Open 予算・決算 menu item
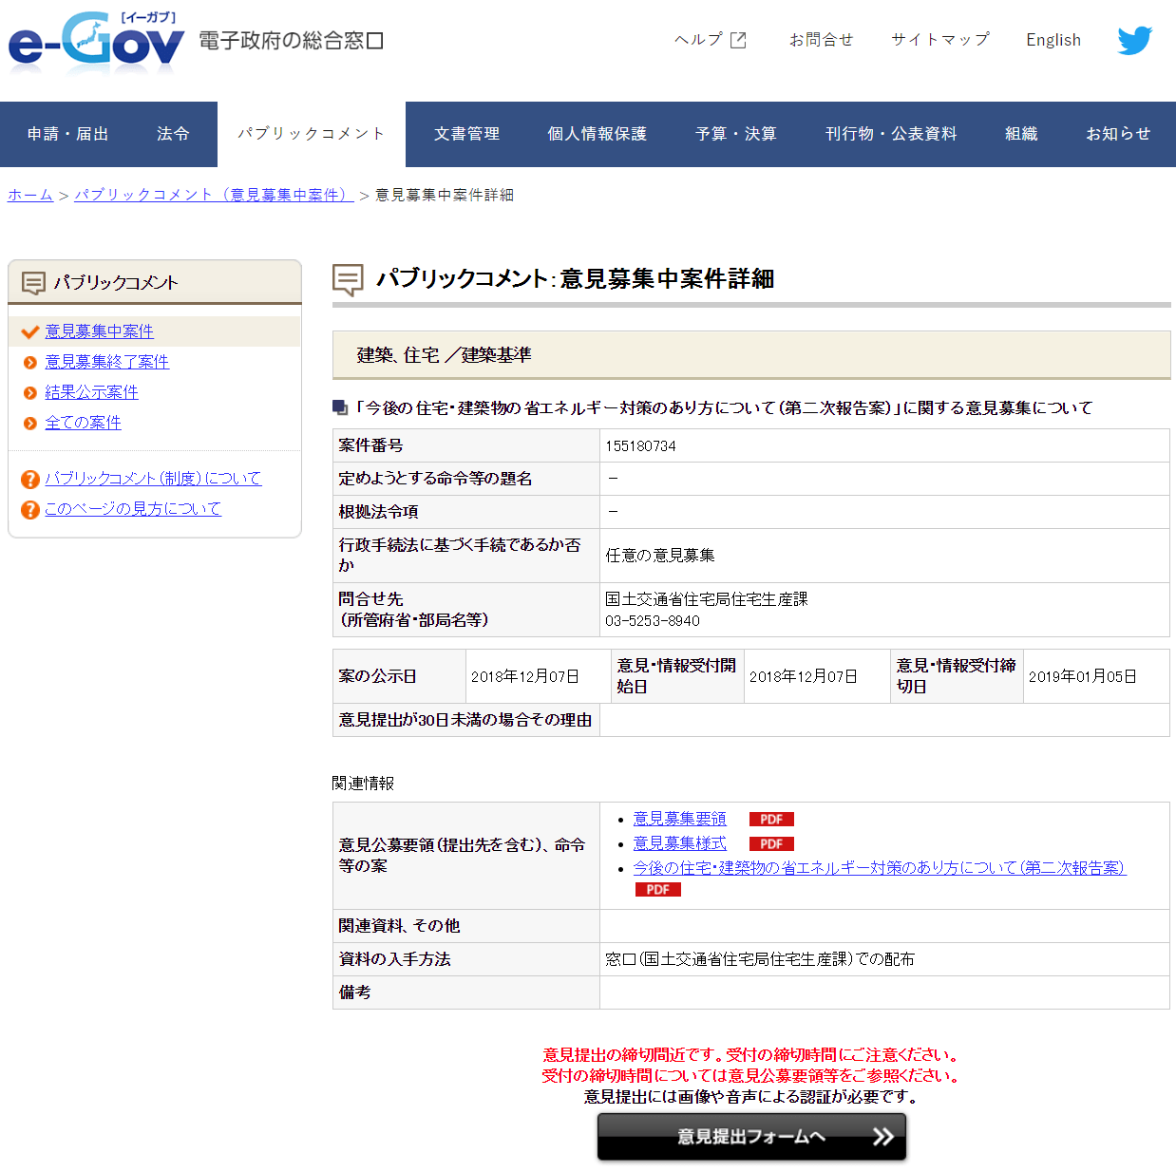 pos(735,134)
